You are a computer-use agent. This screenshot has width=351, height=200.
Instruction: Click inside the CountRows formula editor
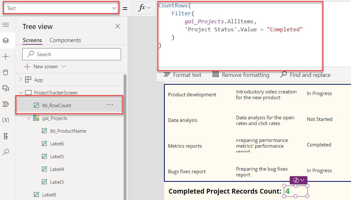click(240, 36)
